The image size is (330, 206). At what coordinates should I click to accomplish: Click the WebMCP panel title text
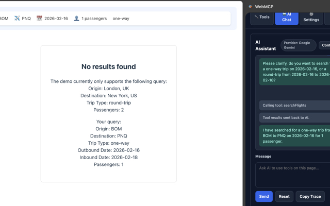(x=264, y=7)
